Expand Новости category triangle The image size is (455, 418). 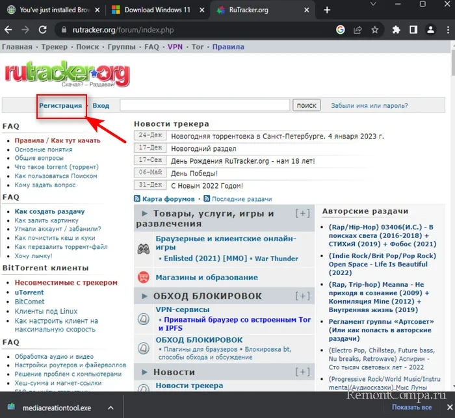pyautogui.click(x=144, y=372)
